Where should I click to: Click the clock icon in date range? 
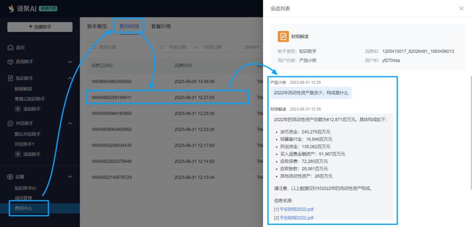(x=161, y=47)
